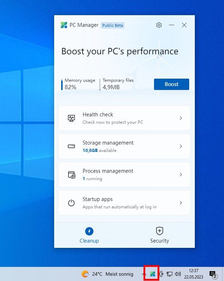Click the 'Boost your PC's performance' heading

tap(120, 51)
